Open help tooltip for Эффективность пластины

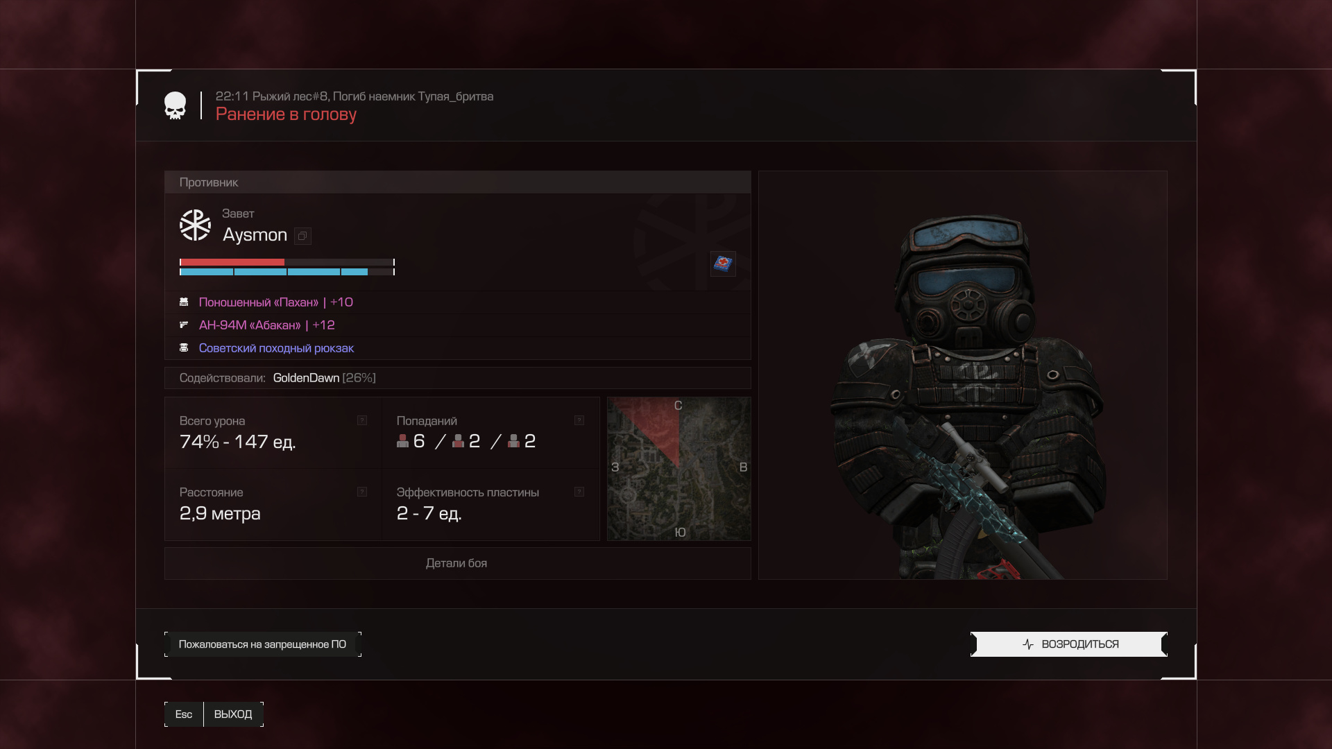(x=579, y=492)
